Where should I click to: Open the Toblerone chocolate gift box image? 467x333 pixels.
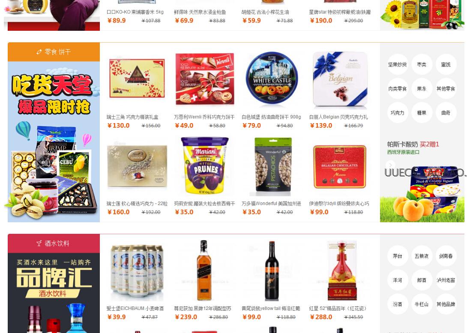click(137, 79)
